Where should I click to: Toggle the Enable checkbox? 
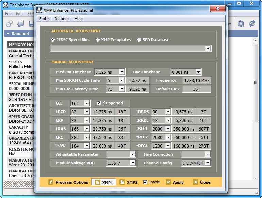(x=145, y=182)
